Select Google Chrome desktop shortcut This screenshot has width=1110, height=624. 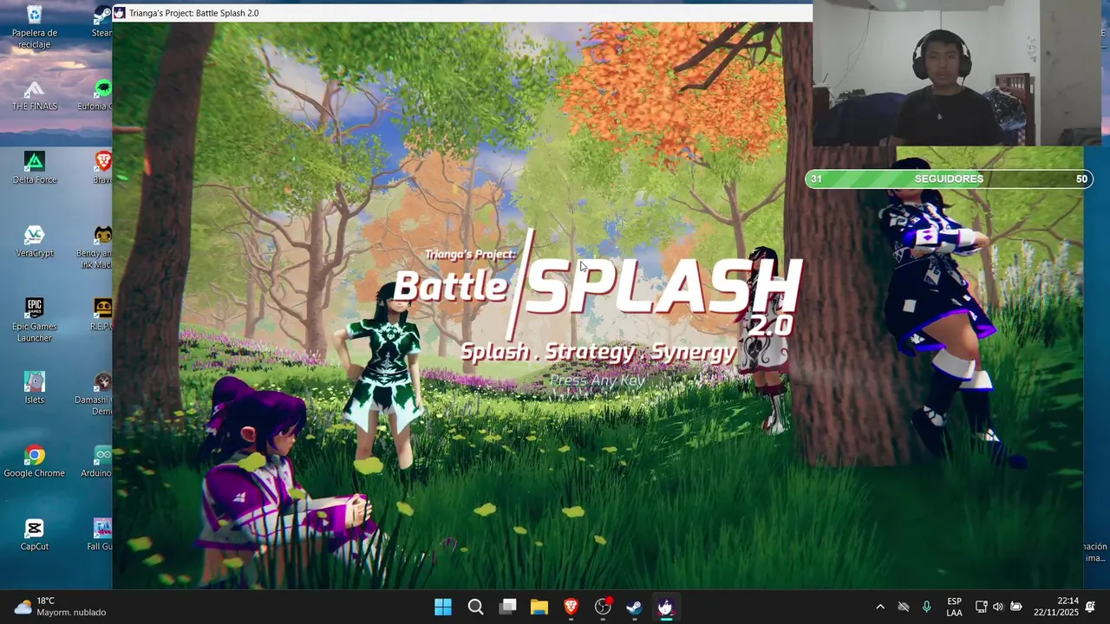34,462
